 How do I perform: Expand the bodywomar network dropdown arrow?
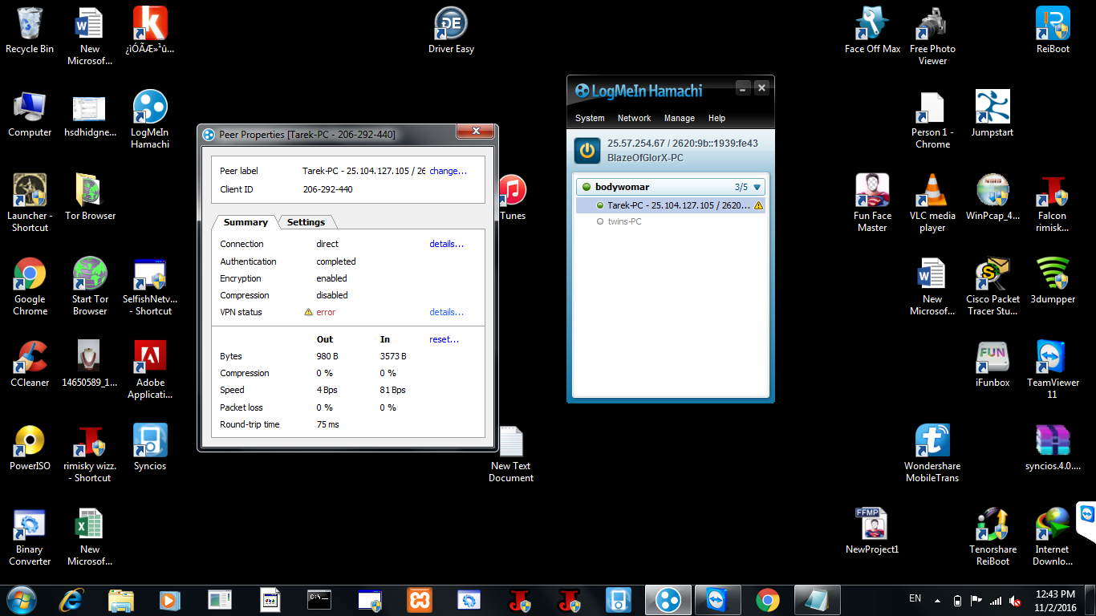(x=757, y=187)
